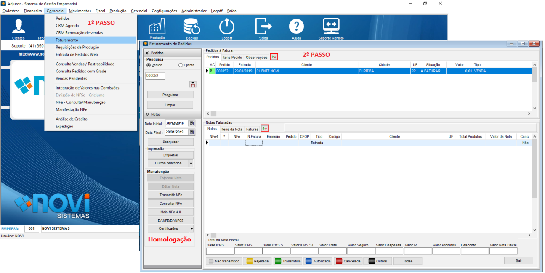
Task: Click the Transmitir NFe button
Action: click(x=170, y=195)
